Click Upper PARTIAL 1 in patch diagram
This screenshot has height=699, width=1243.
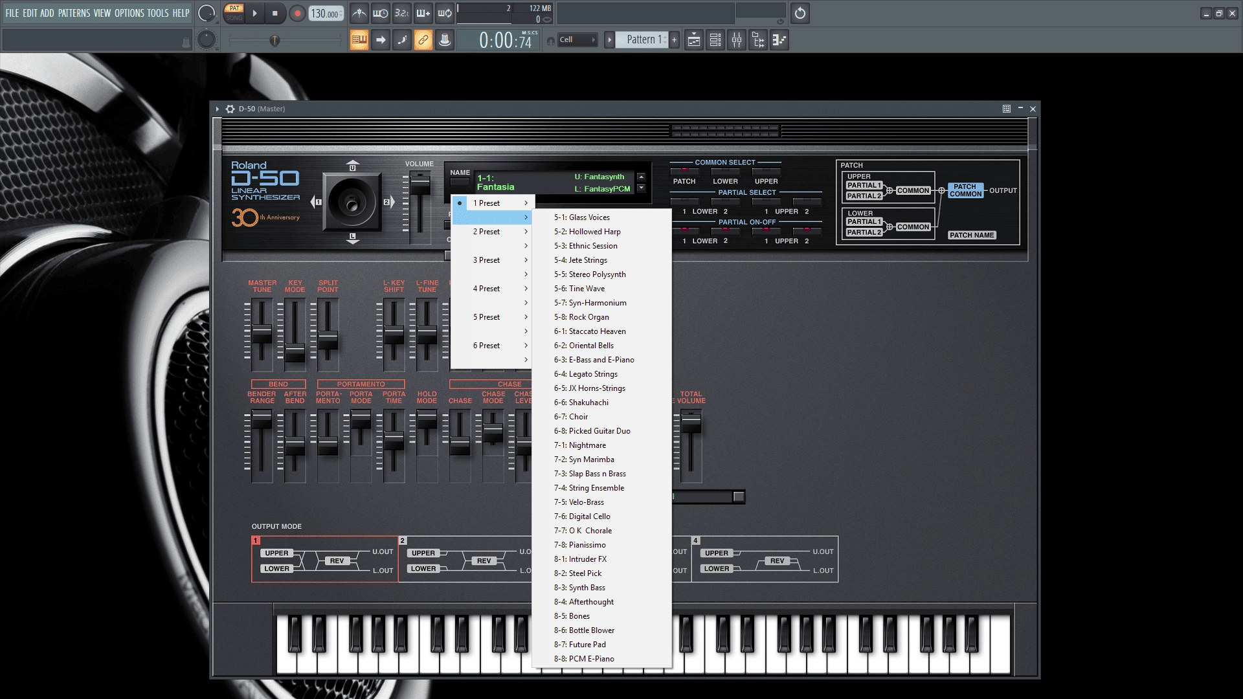(x=864, y=185)
